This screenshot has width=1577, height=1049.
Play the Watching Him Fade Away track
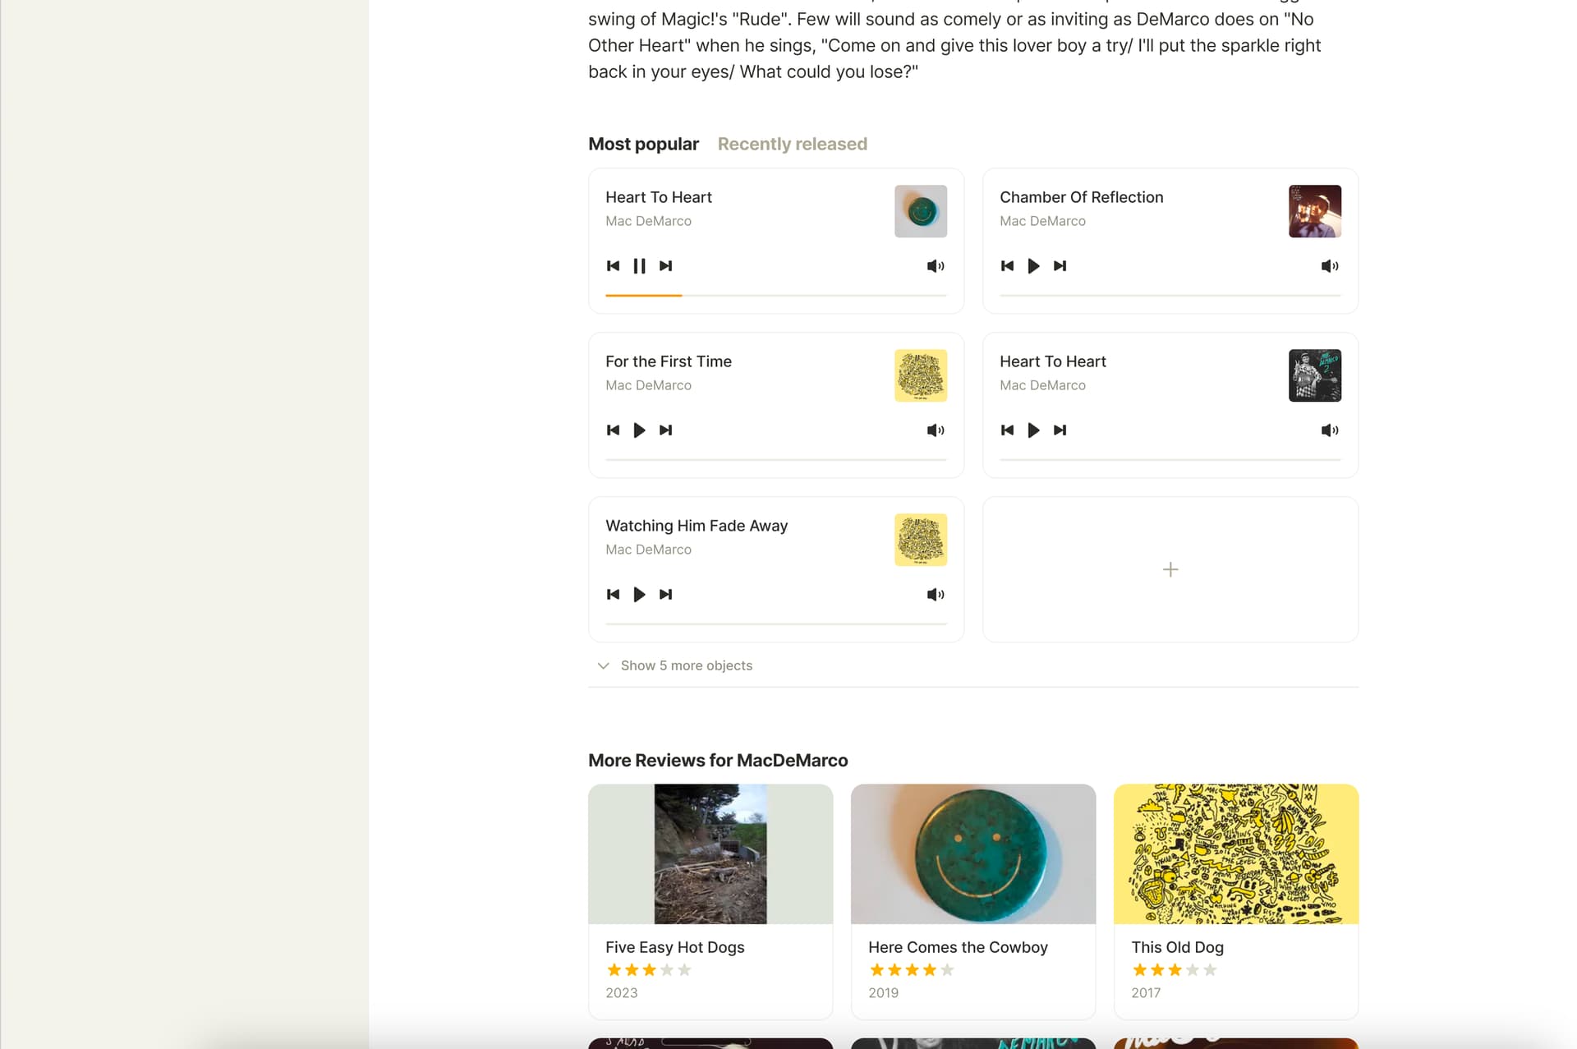pyautogui.click(x=639, y=595)
